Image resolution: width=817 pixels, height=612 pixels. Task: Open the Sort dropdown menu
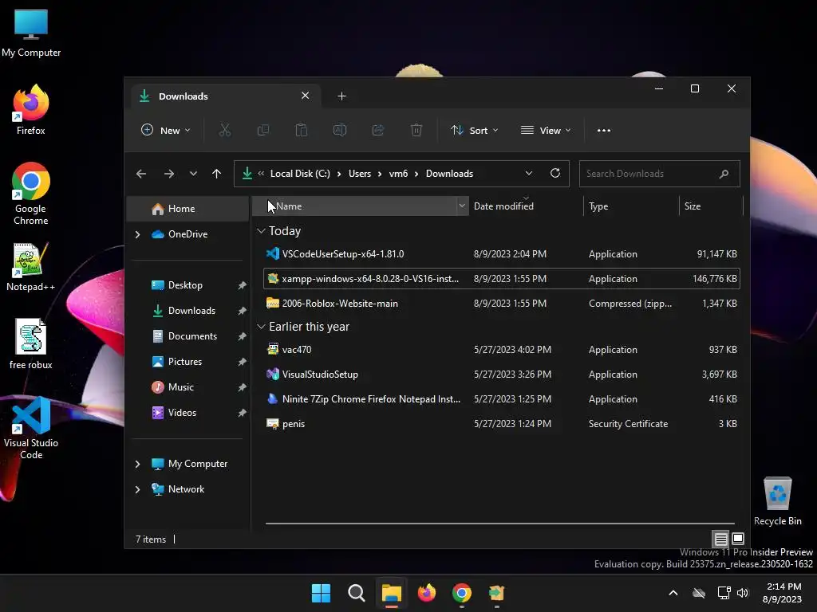click(474, 130)
